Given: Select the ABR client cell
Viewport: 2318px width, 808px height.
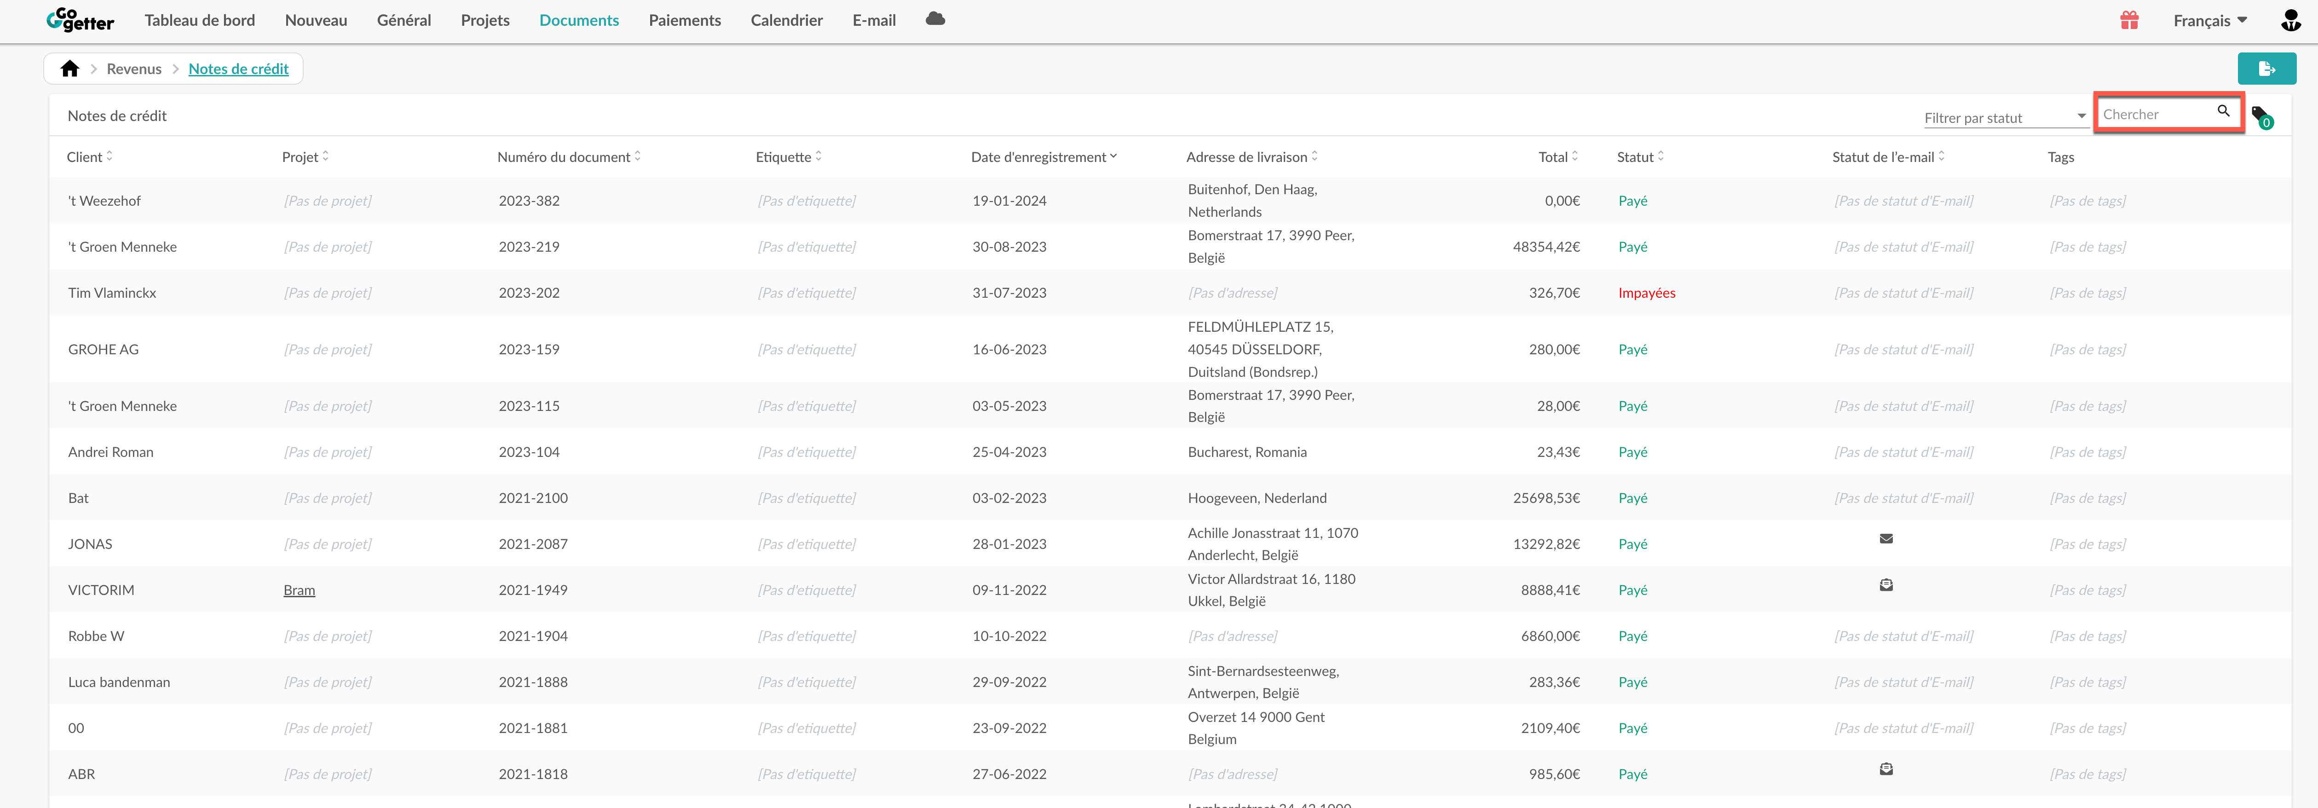Looking at the screenshot, I should [81, 774].
